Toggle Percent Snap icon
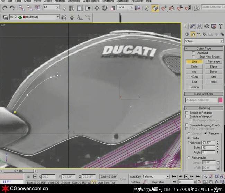 pos(180,8)
